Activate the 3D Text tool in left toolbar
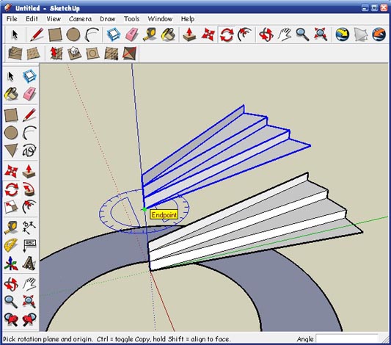 pos(29,264)
